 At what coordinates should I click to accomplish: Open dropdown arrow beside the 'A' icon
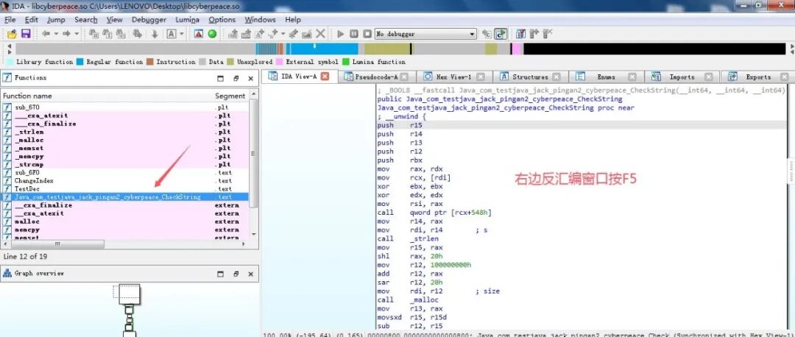click(182, 34)
